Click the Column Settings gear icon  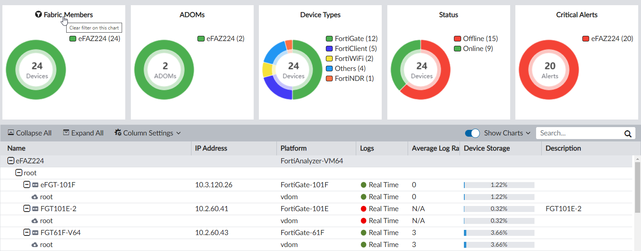click(x=118, y=132)
